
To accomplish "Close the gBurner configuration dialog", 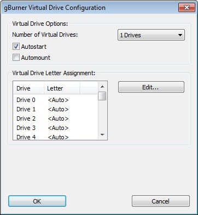I will [187, 8].
